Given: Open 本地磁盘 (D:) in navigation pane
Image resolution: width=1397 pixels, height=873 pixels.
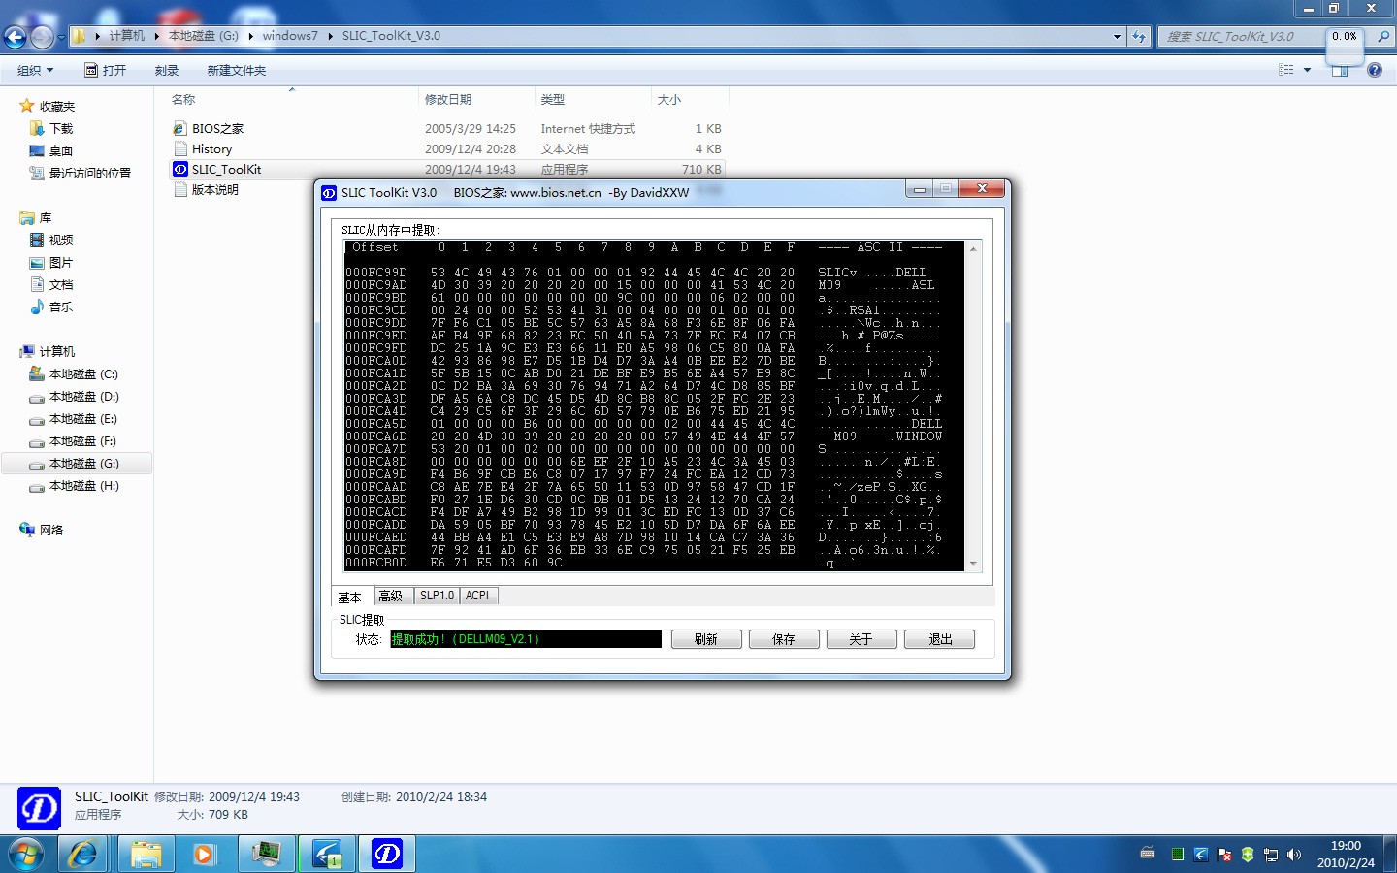Looking at the screenshot, I should (84, 396).
